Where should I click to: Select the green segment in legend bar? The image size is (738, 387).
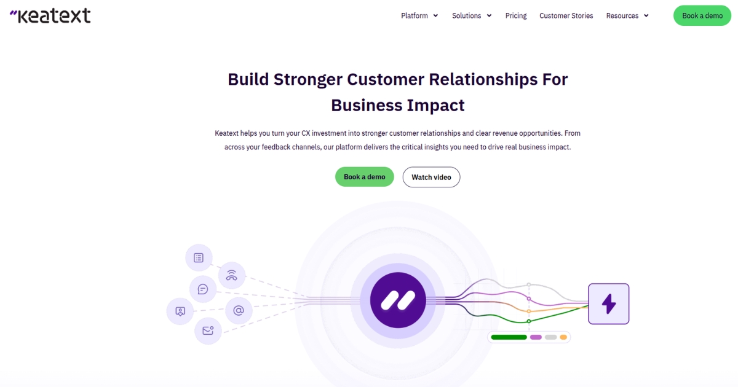[x=509, y=337]
